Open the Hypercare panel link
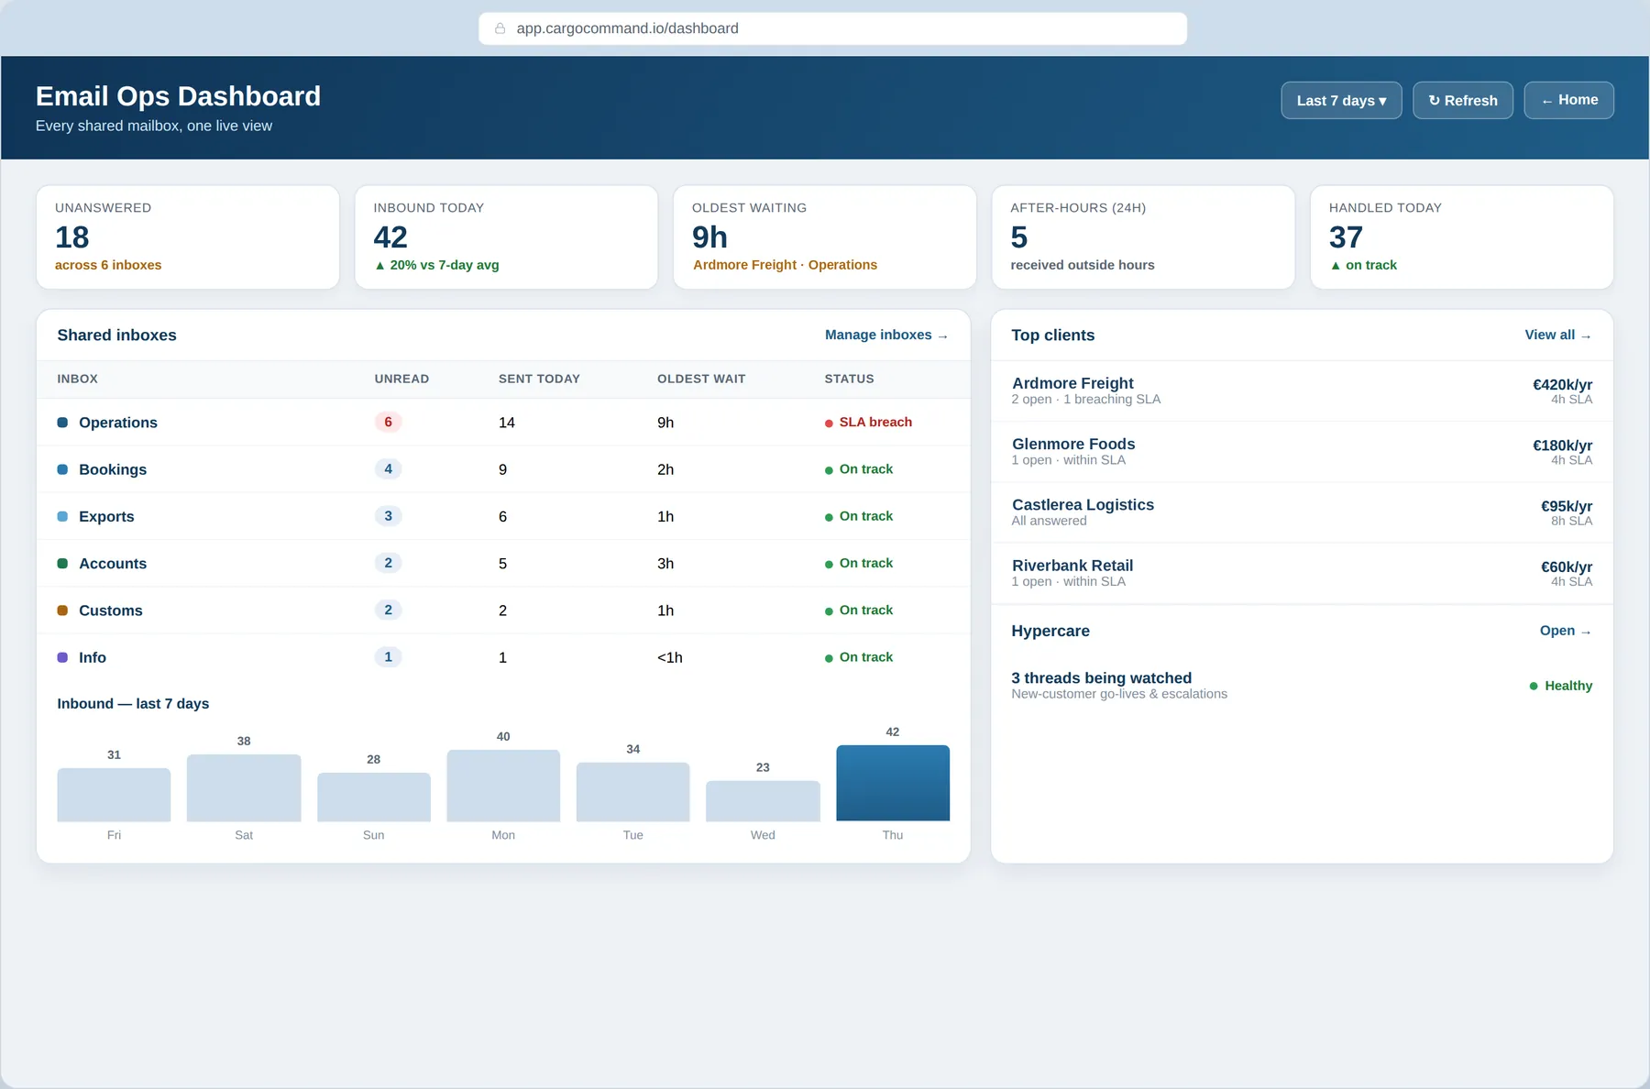1650x1089 pixels. (x=1566, y=631)
